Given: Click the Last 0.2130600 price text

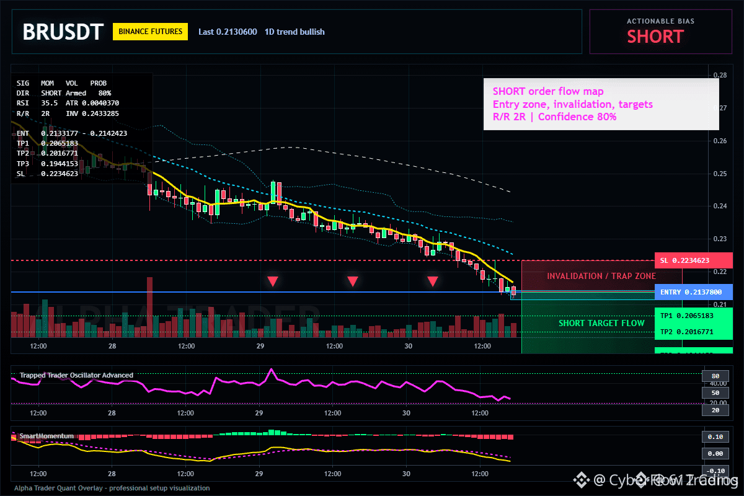Looking at the screenshot, I should coord(228,32).
